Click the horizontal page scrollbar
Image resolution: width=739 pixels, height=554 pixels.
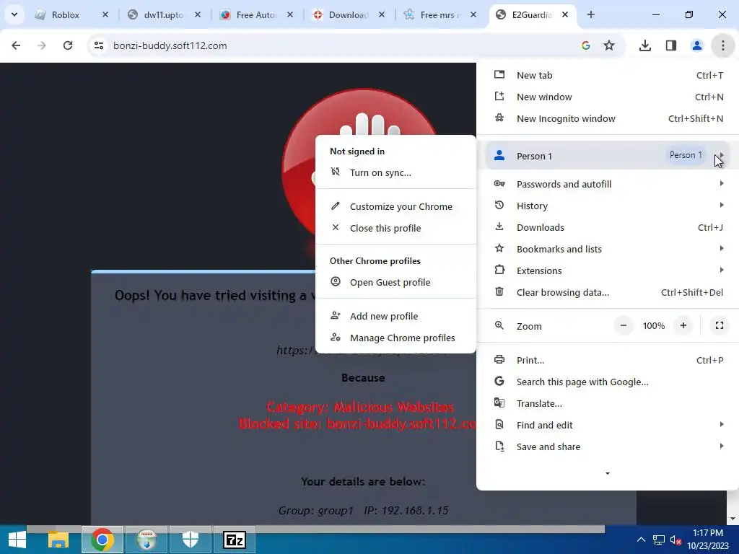(316, 529)
